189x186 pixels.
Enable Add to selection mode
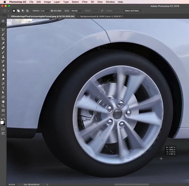point(18,11)
